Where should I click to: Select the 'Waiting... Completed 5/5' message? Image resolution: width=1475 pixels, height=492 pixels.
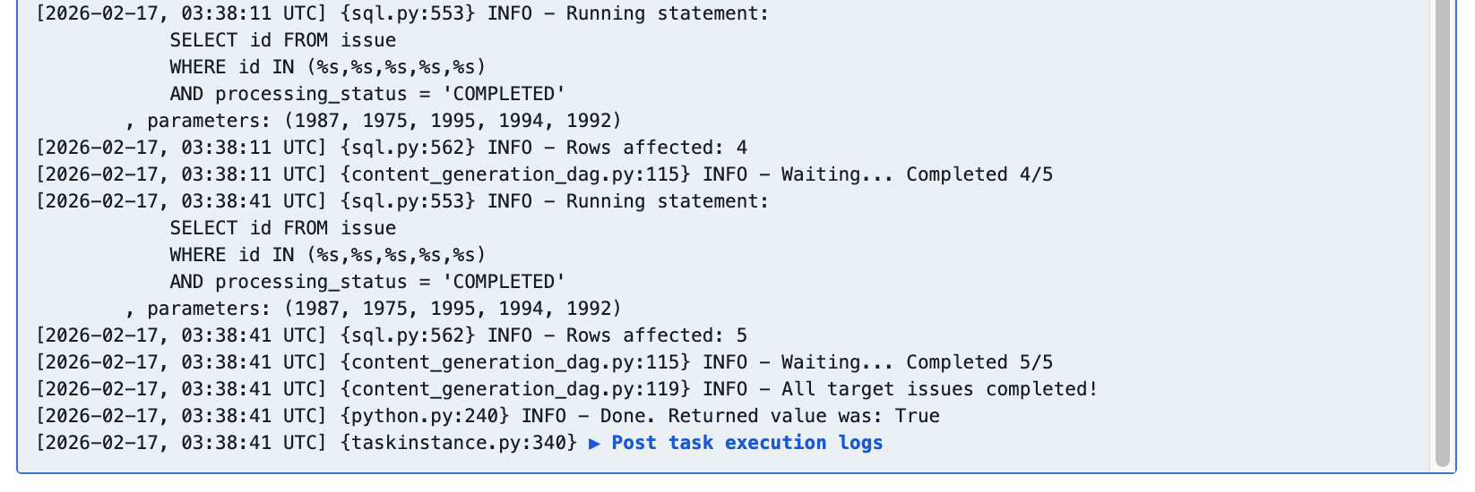(x=916, y=363)
